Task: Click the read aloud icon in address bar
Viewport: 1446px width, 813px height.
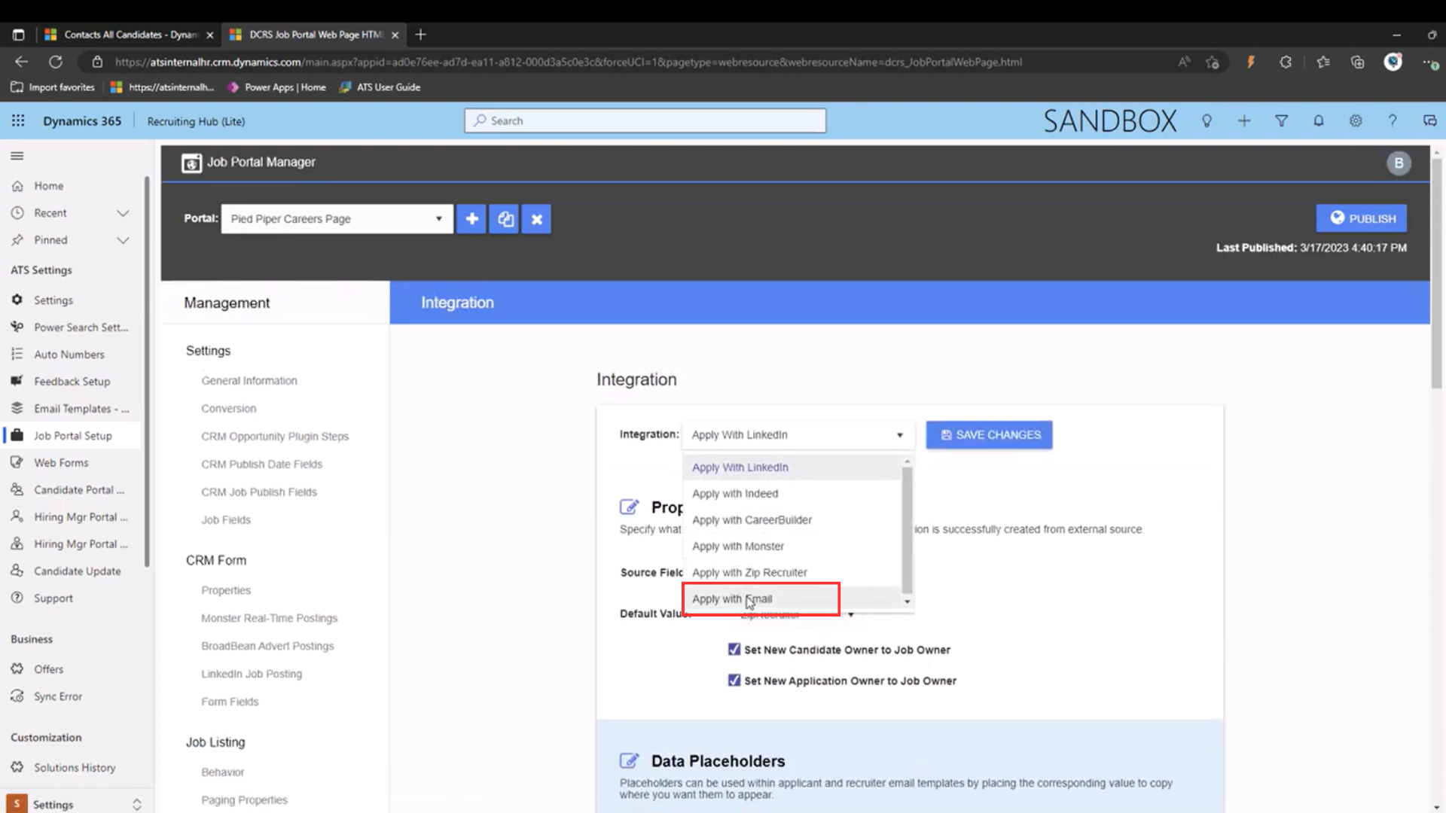Action: tap(1184, 62)
